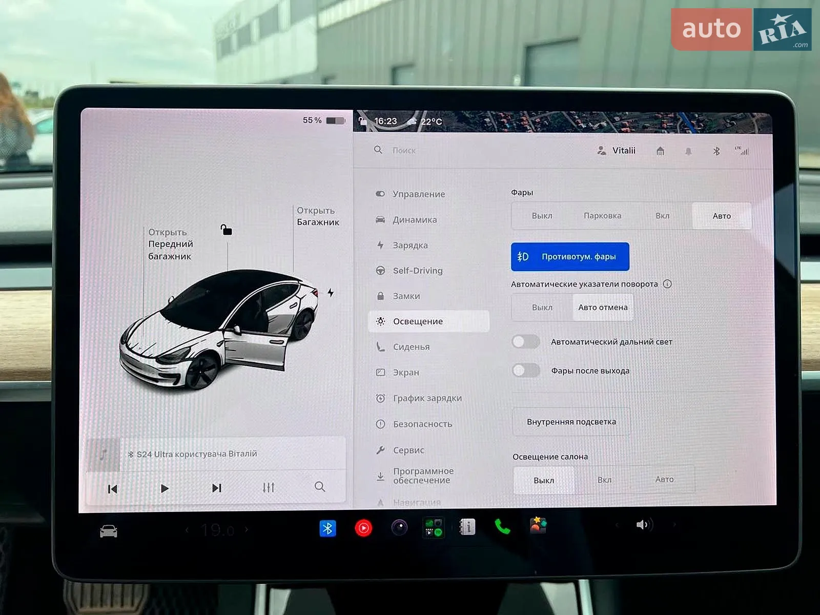Increase temperature with right arrow
Viewport: 820px width, 615px height.
coord(247,529)
